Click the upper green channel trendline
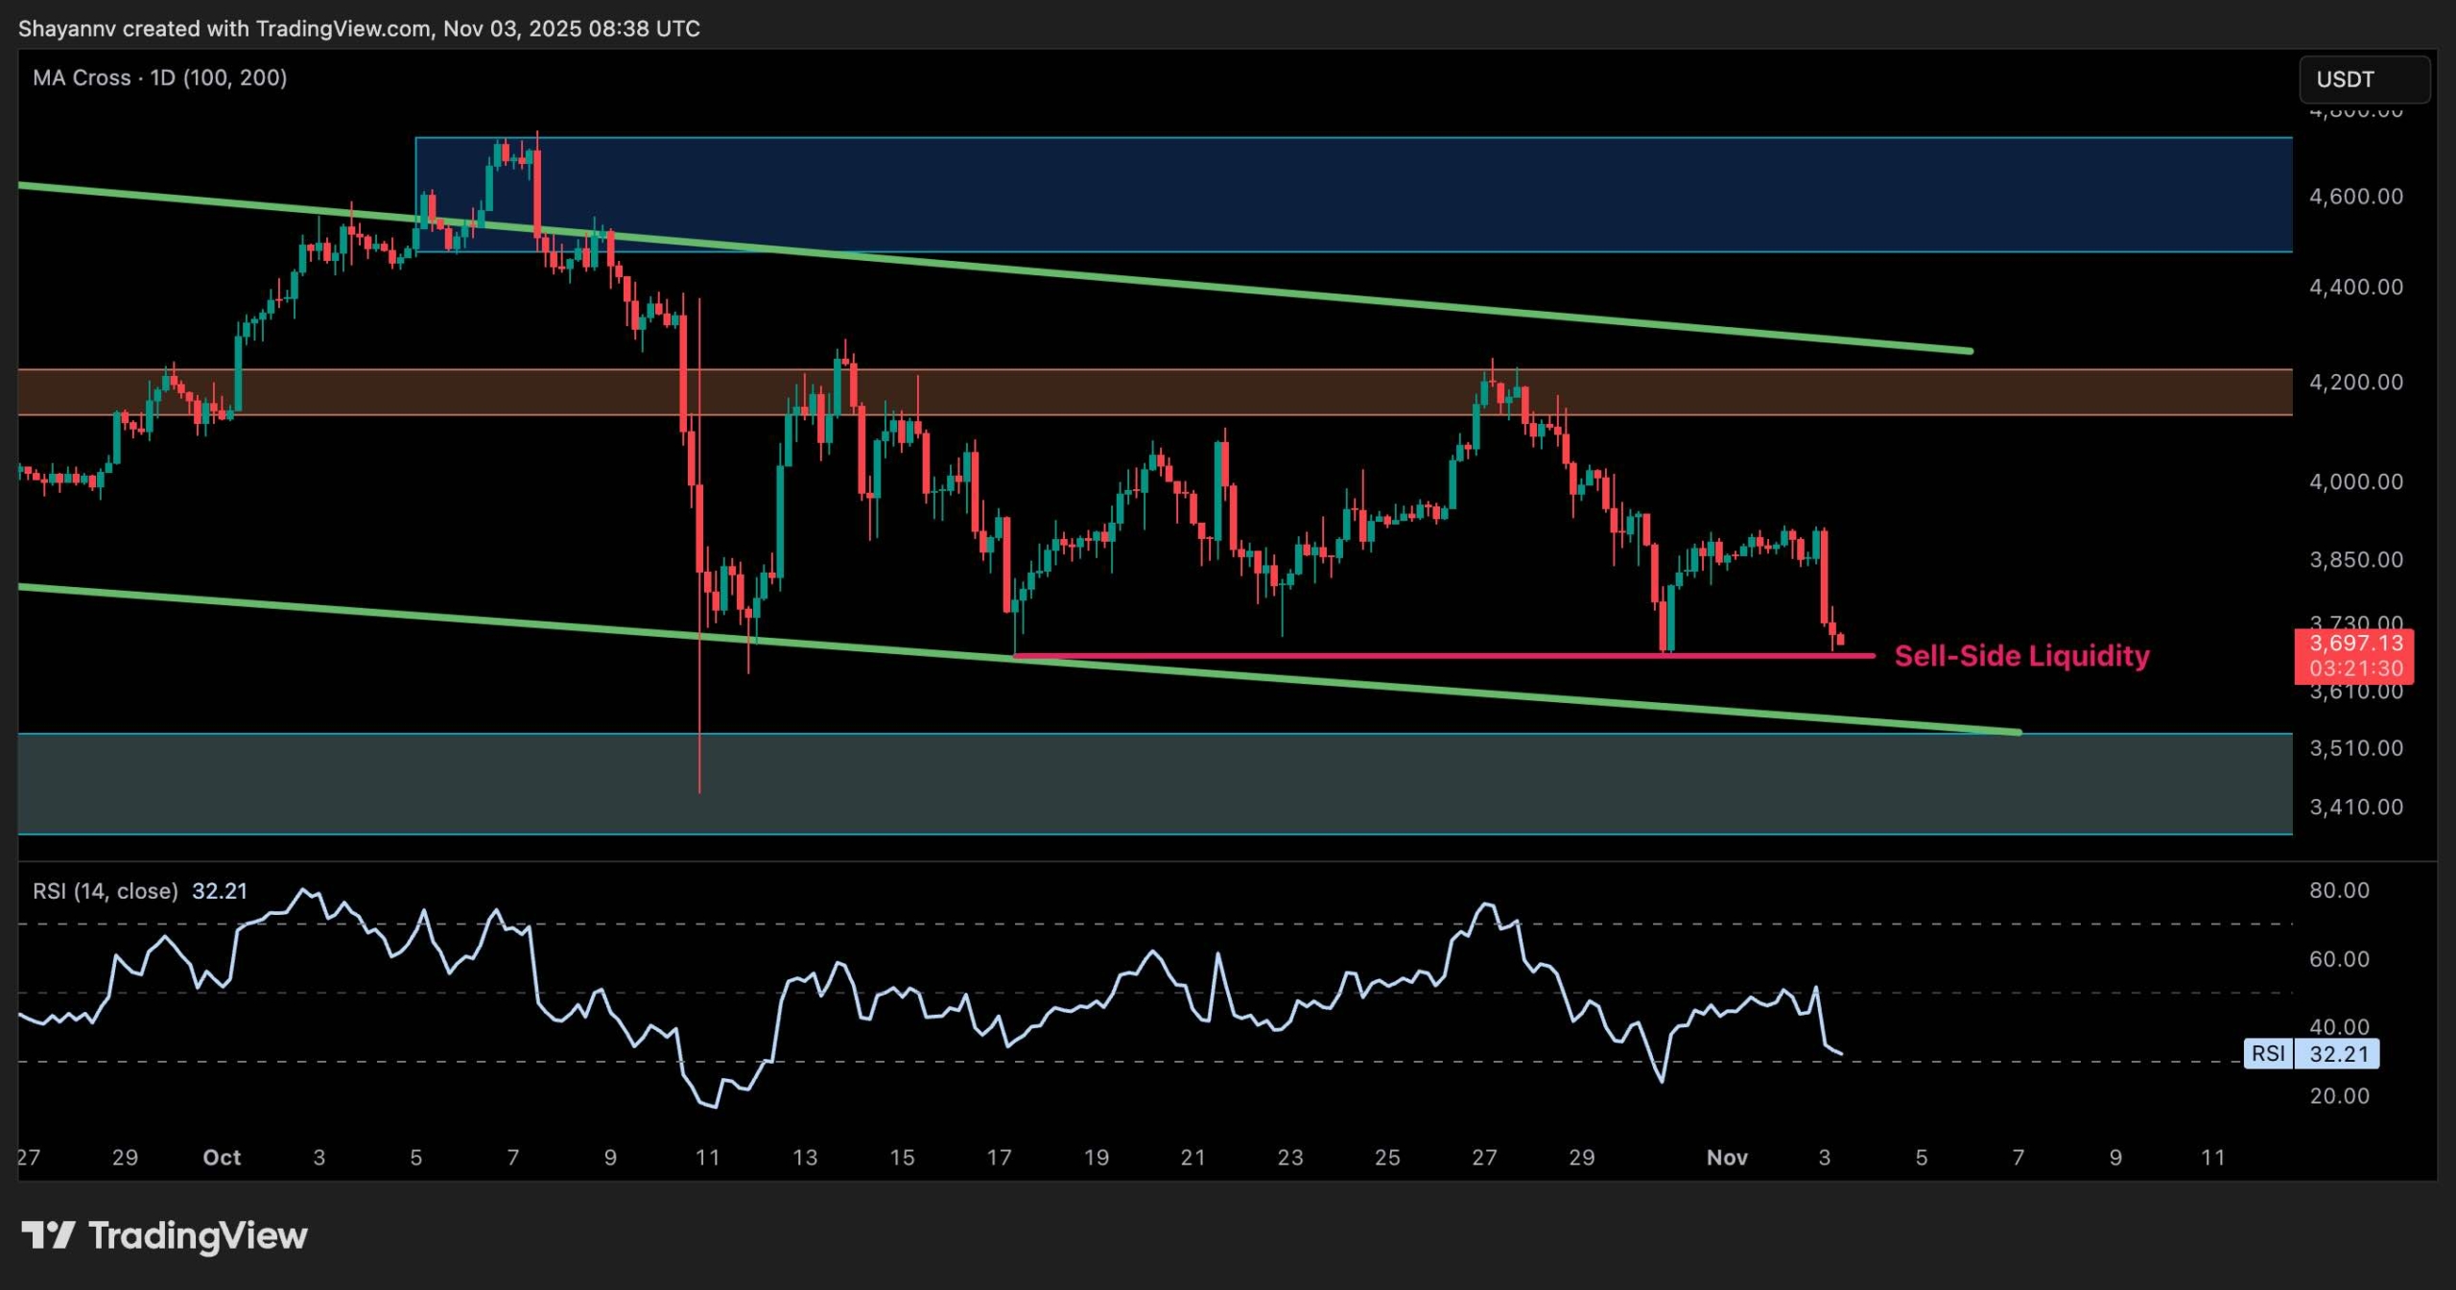 [1151, 281]
